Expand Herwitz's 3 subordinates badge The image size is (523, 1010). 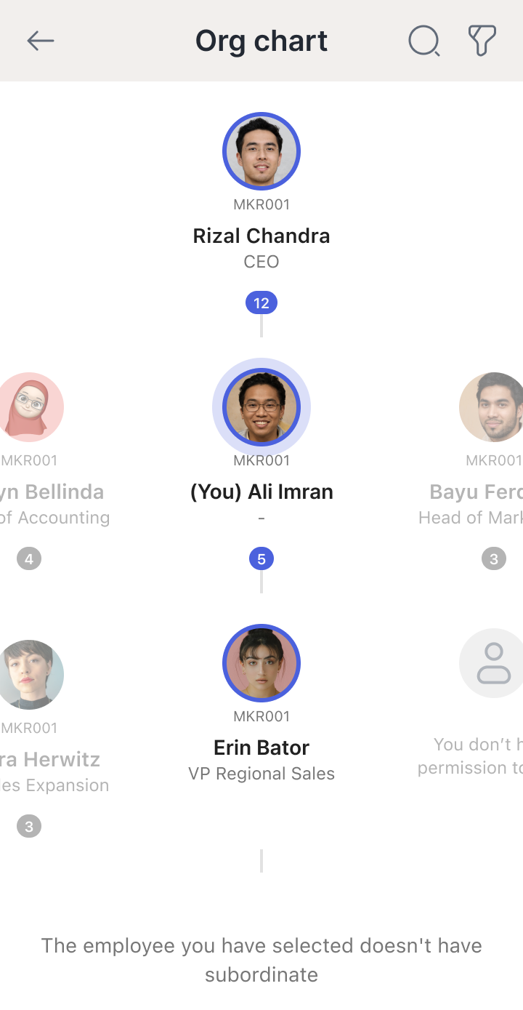tap(29, 827)
